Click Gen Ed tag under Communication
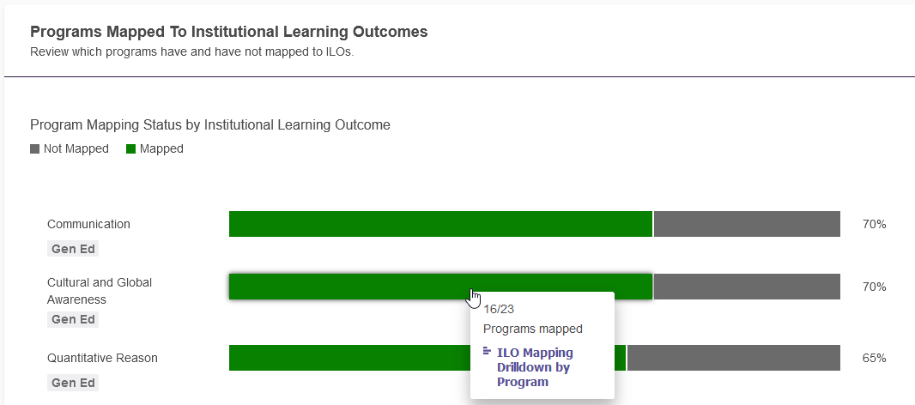 pyautogui.click(x=73, y=249)
